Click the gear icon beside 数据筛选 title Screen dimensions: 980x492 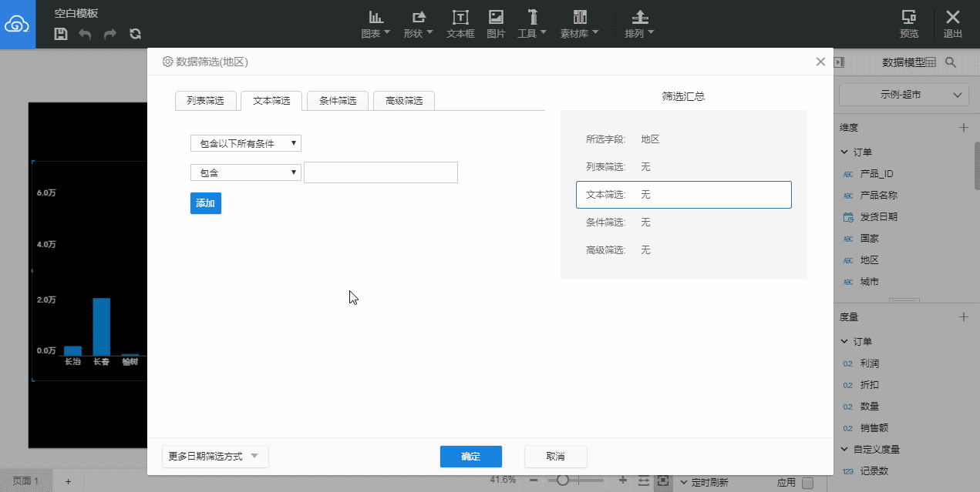click(167, 62)
